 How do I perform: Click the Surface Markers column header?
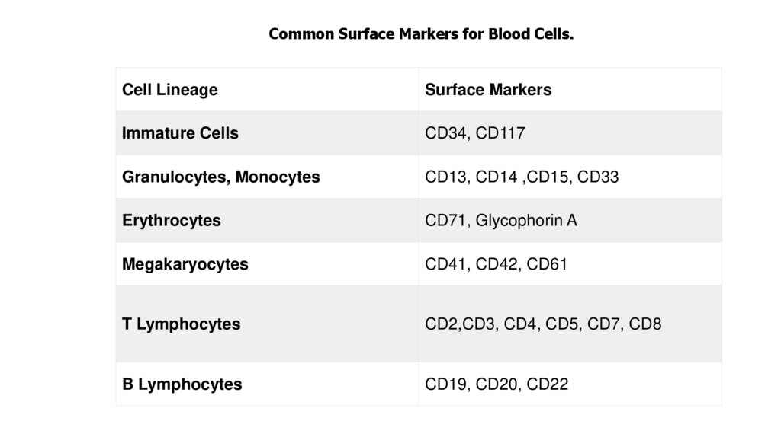(488, 90)
